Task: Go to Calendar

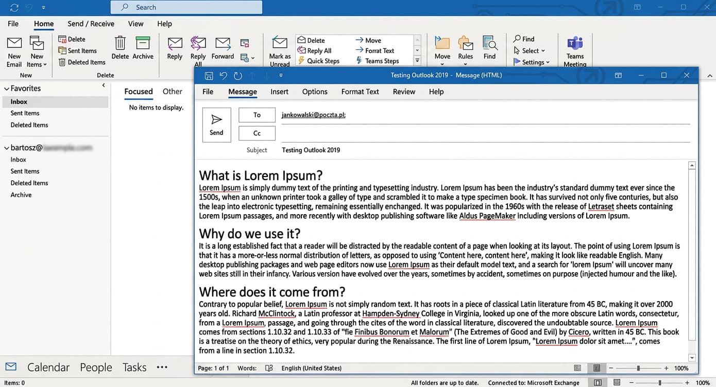Action: click(48, 367)
